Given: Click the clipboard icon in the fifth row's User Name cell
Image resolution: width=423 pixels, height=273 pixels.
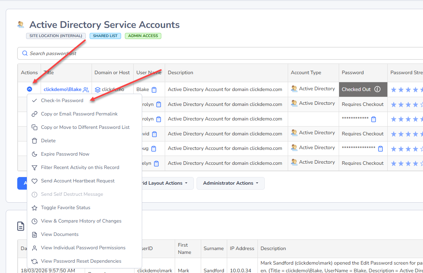Looking at the screenshot, I should point(154,149).
